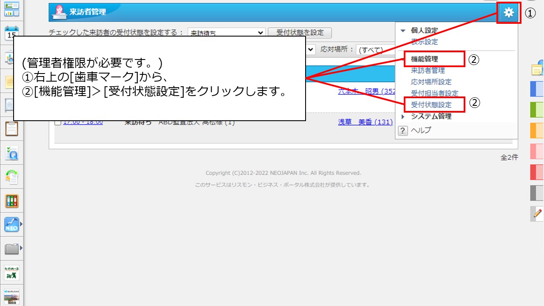This screenshot has height=306, width=544.
Task: Pick the blue sticky color swatch
Action: (x=537, y=89)
